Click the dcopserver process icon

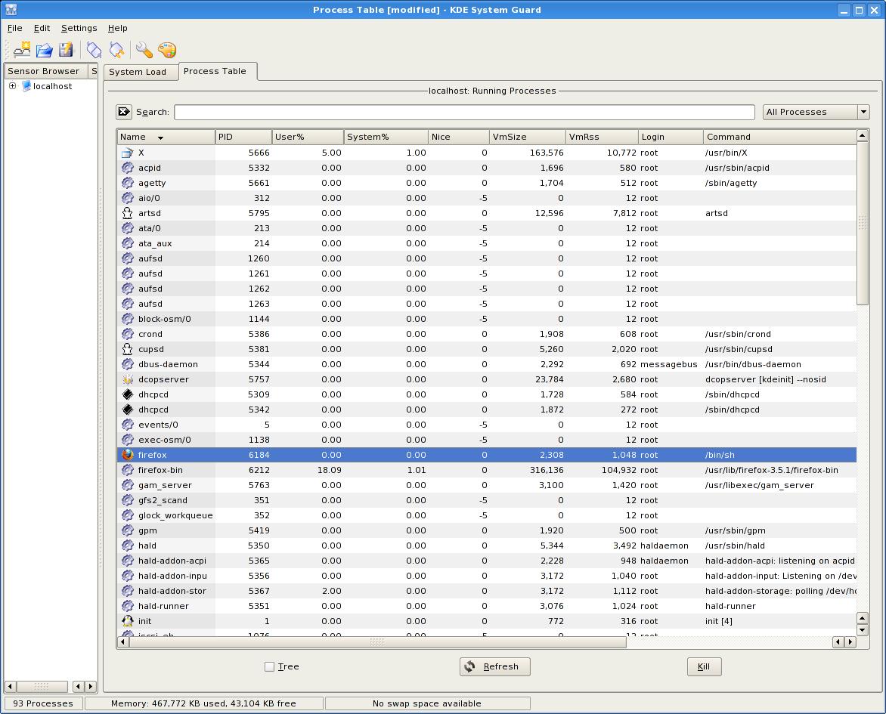pos(128,379)
